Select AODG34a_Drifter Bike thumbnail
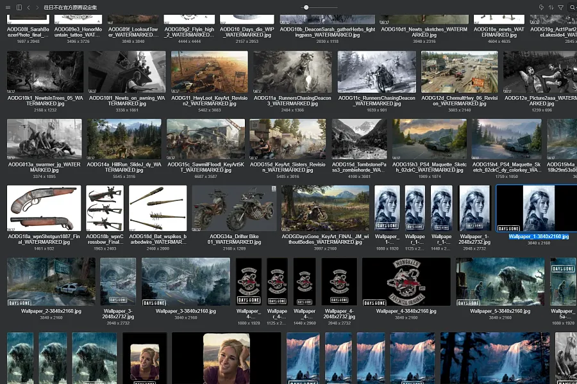The height and width of the screenshot is (384, 577). coord(235,208)
